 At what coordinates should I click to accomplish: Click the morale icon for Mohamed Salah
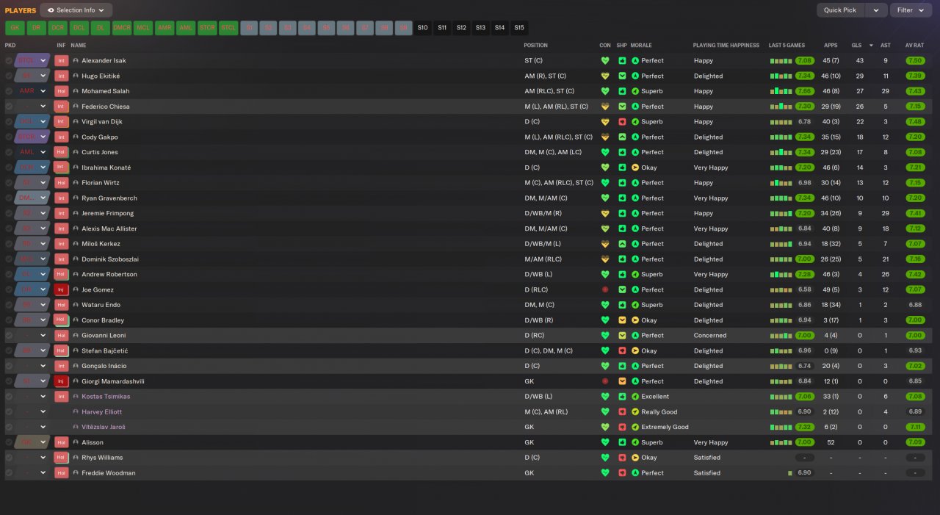pyautogui.click(x=635, y=91)
